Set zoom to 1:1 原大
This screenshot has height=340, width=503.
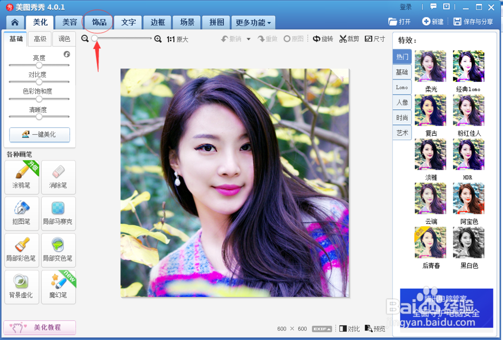tap(178, 39)
